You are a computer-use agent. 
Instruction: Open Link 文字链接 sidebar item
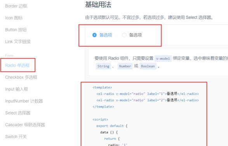tap(18, 42)
